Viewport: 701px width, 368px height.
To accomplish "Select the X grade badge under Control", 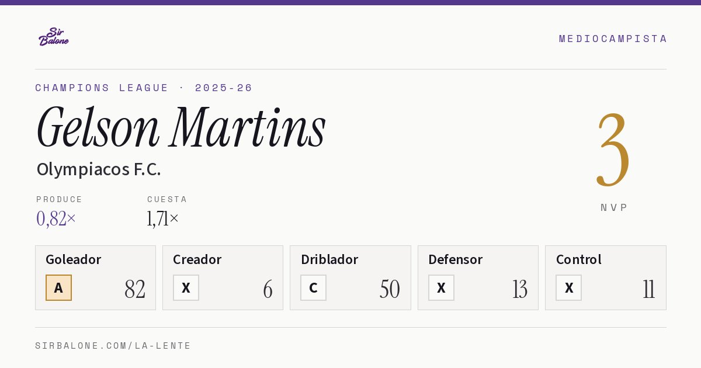I will point(569,288).
